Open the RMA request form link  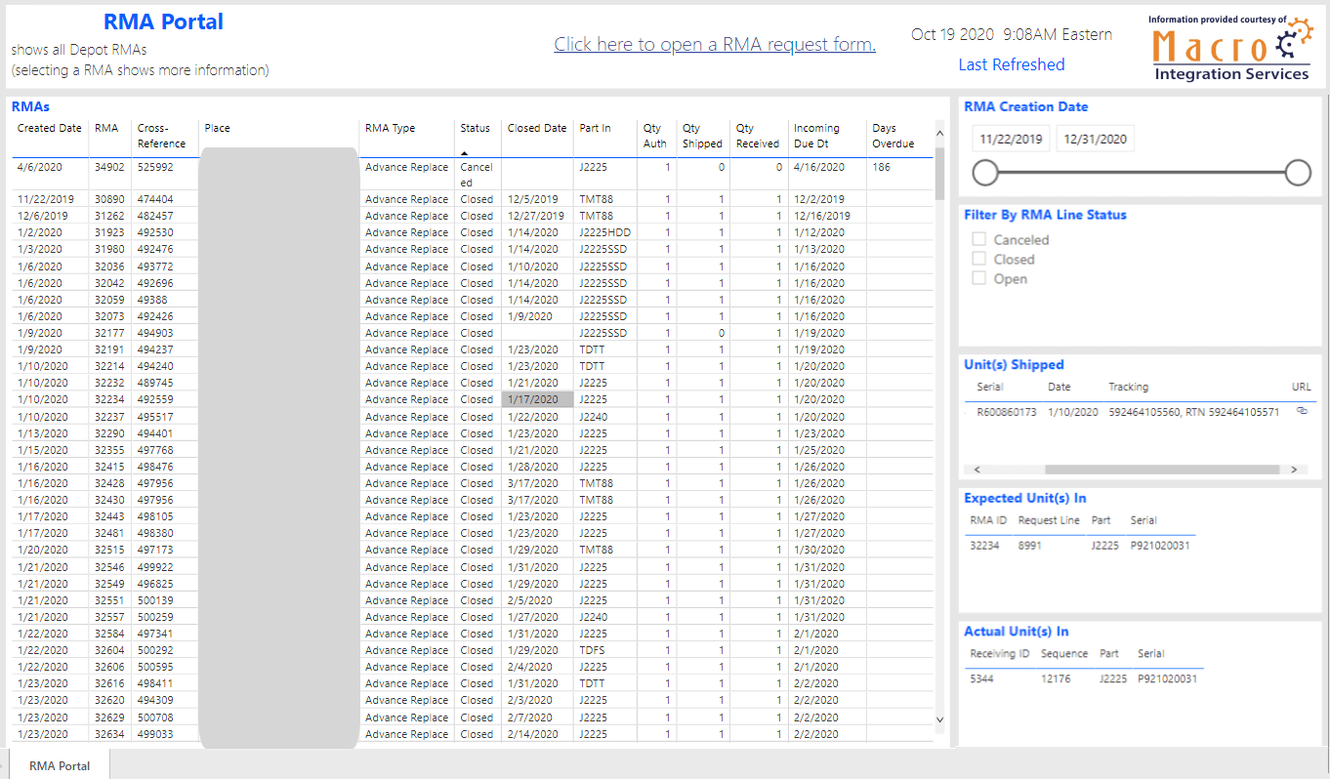point(714,44)
